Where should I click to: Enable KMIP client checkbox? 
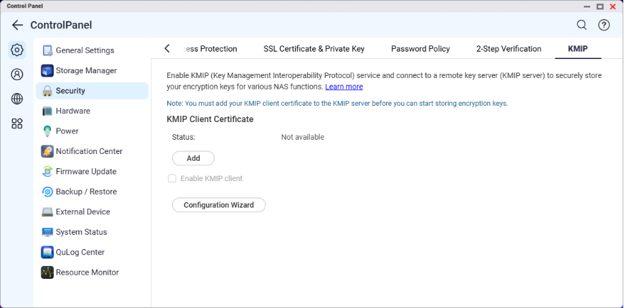pos(172,178)
